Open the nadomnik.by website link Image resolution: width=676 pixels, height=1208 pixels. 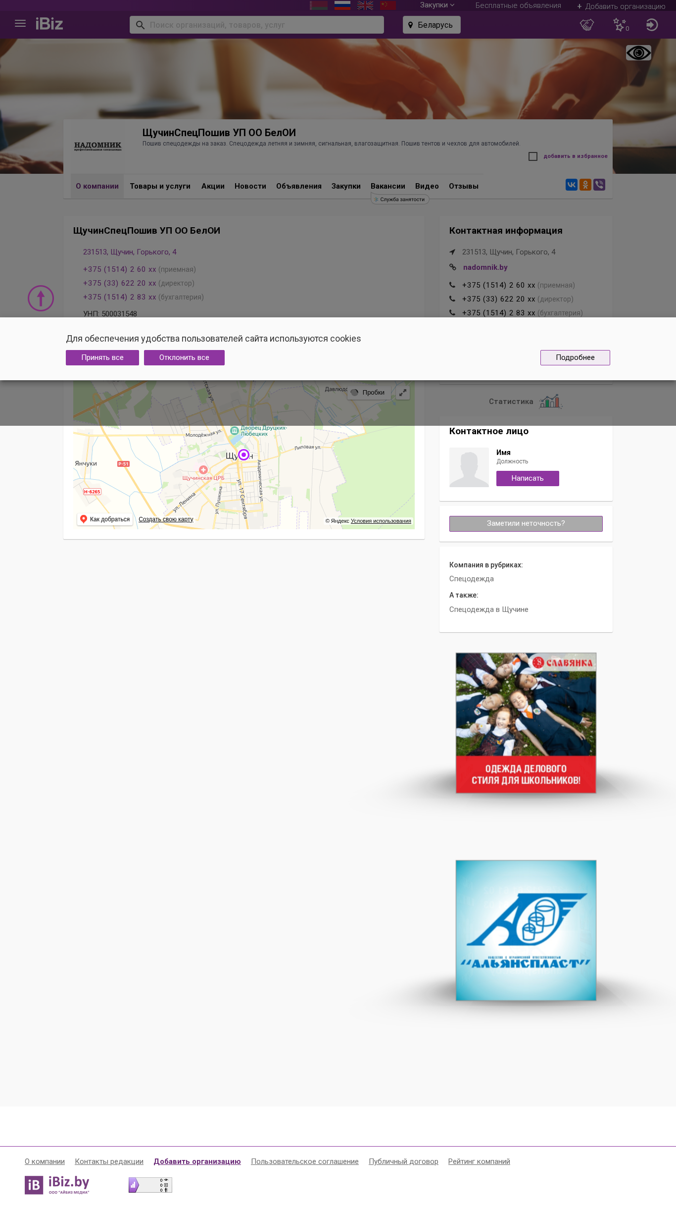pos(485,267)
